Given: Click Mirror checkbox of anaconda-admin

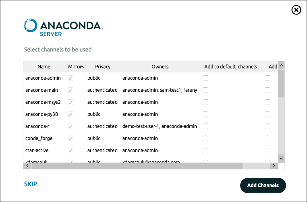Looking at the screenshot, I should 71,78.
